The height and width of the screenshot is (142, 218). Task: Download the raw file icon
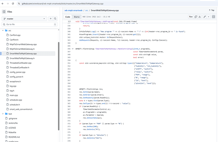pyautogui.click(x=200, y=17)
